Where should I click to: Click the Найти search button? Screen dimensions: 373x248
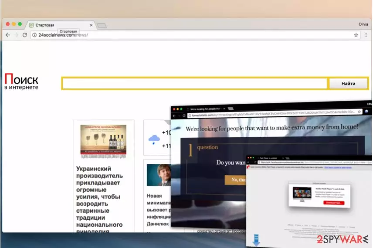(x=348, y=84)
